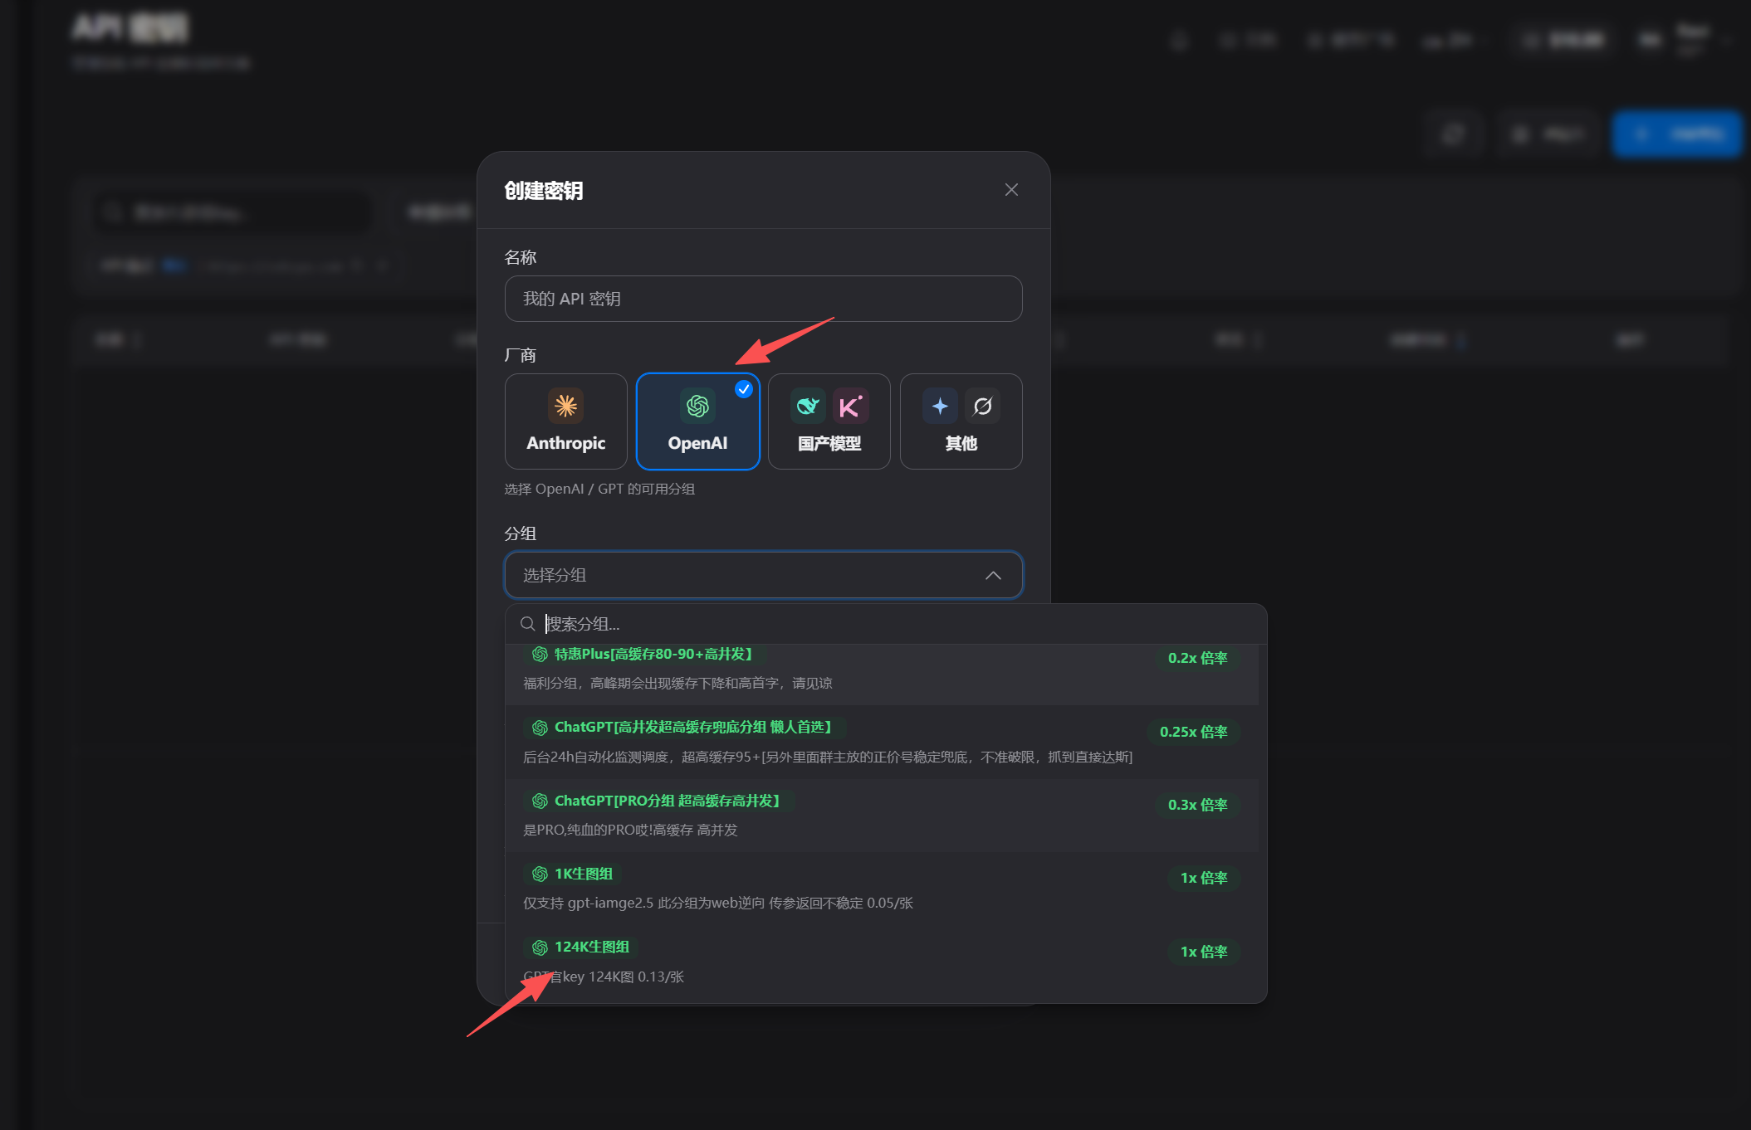Viewport: 1751px width, 1130px height.
Task: Choose the 1K生图组 option
Action: (882, 888)
